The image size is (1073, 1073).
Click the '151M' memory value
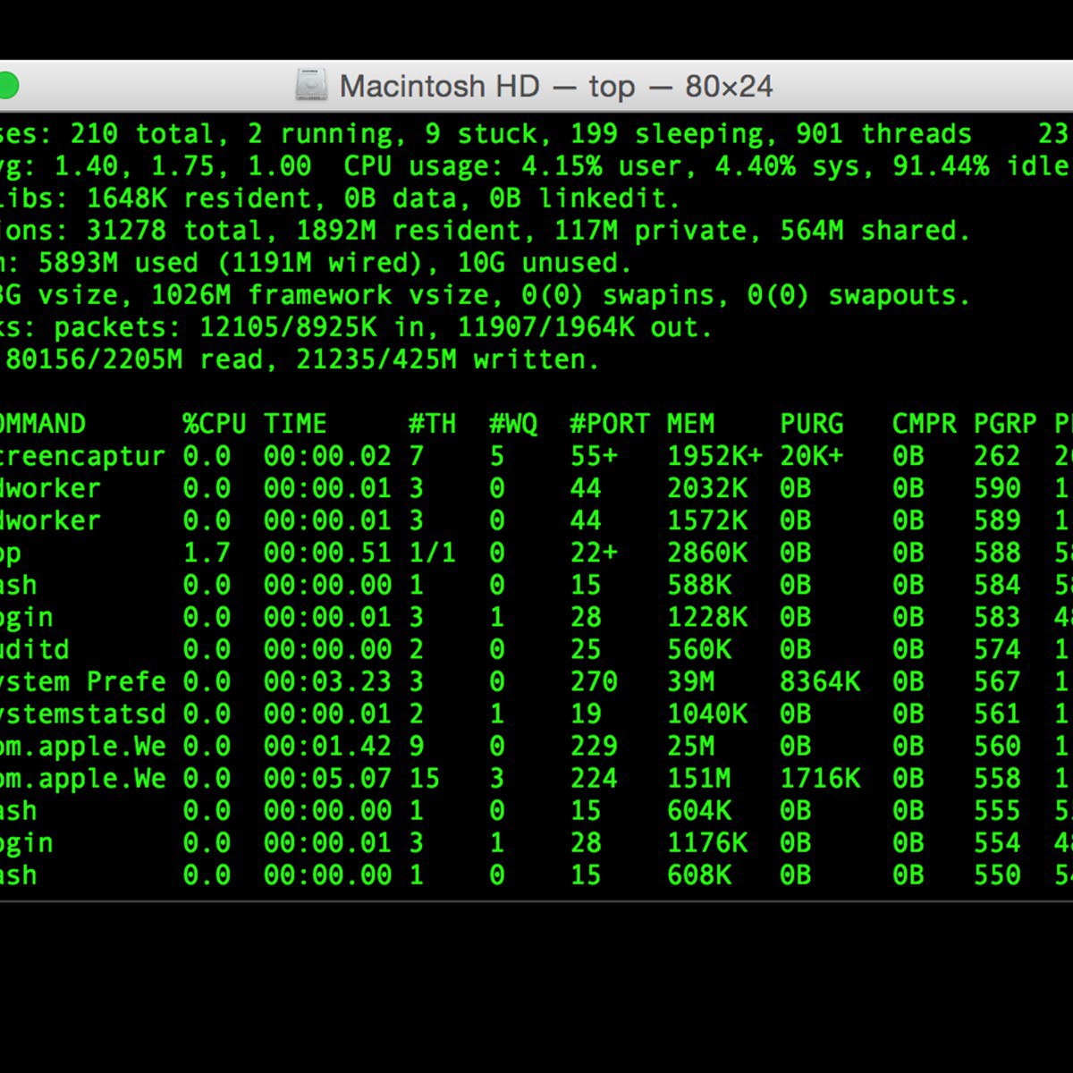click(698, 778)
